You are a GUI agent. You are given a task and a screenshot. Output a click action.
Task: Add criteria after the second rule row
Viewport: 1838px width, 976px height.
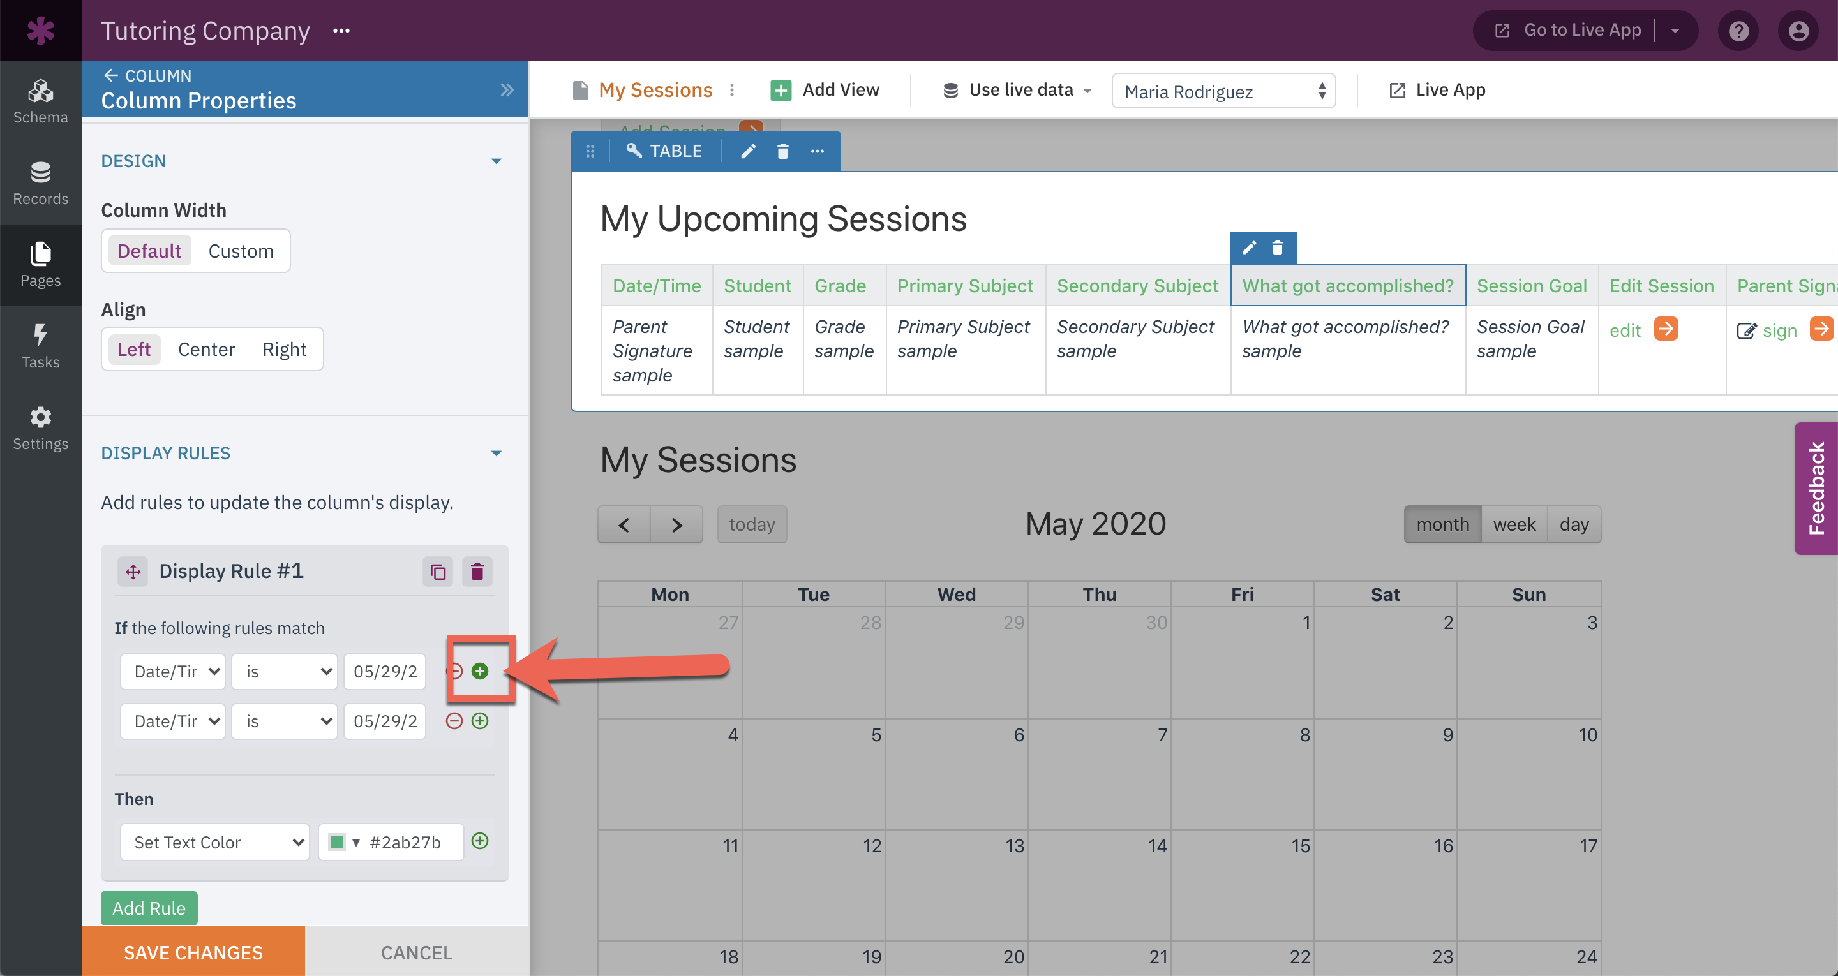[480, 721]
